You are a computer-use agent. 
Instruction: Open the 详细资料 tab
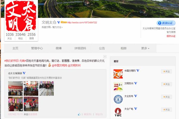pyautogui.click(x=80, y=48)
